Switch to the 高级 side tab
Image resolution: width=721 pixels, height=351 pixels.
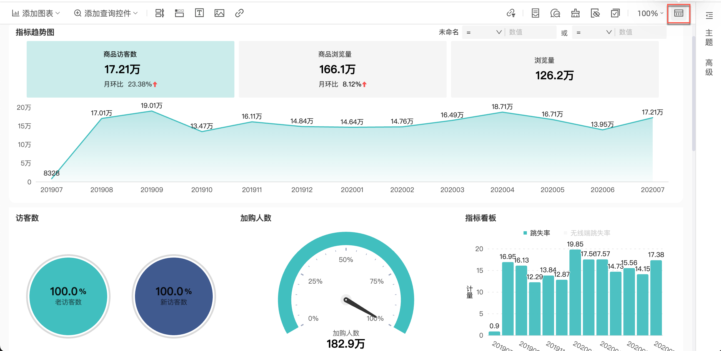[x=709, y=67]
